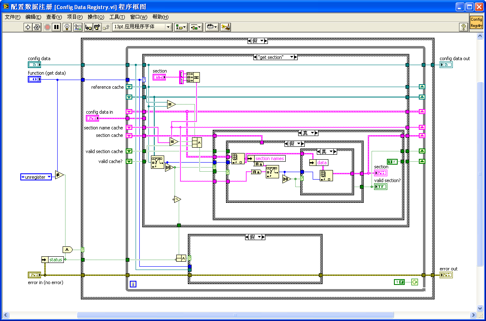Open the context help question mark

pos(464,27)
